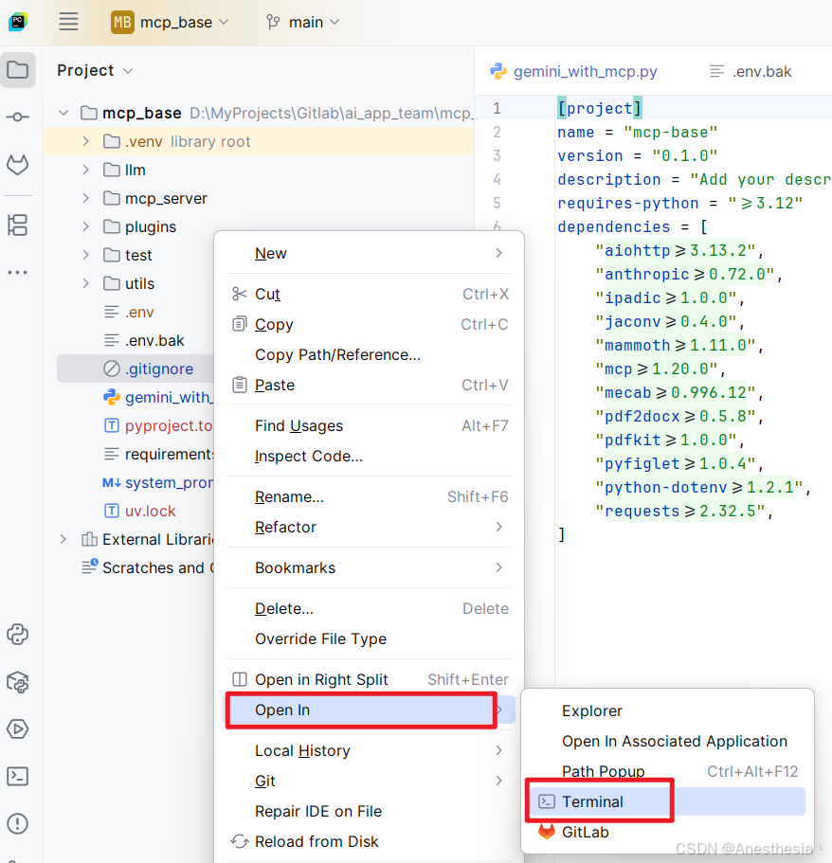
Task: Open the GitLab merge requests sidebar icon
Action: (x=18, y=165)
